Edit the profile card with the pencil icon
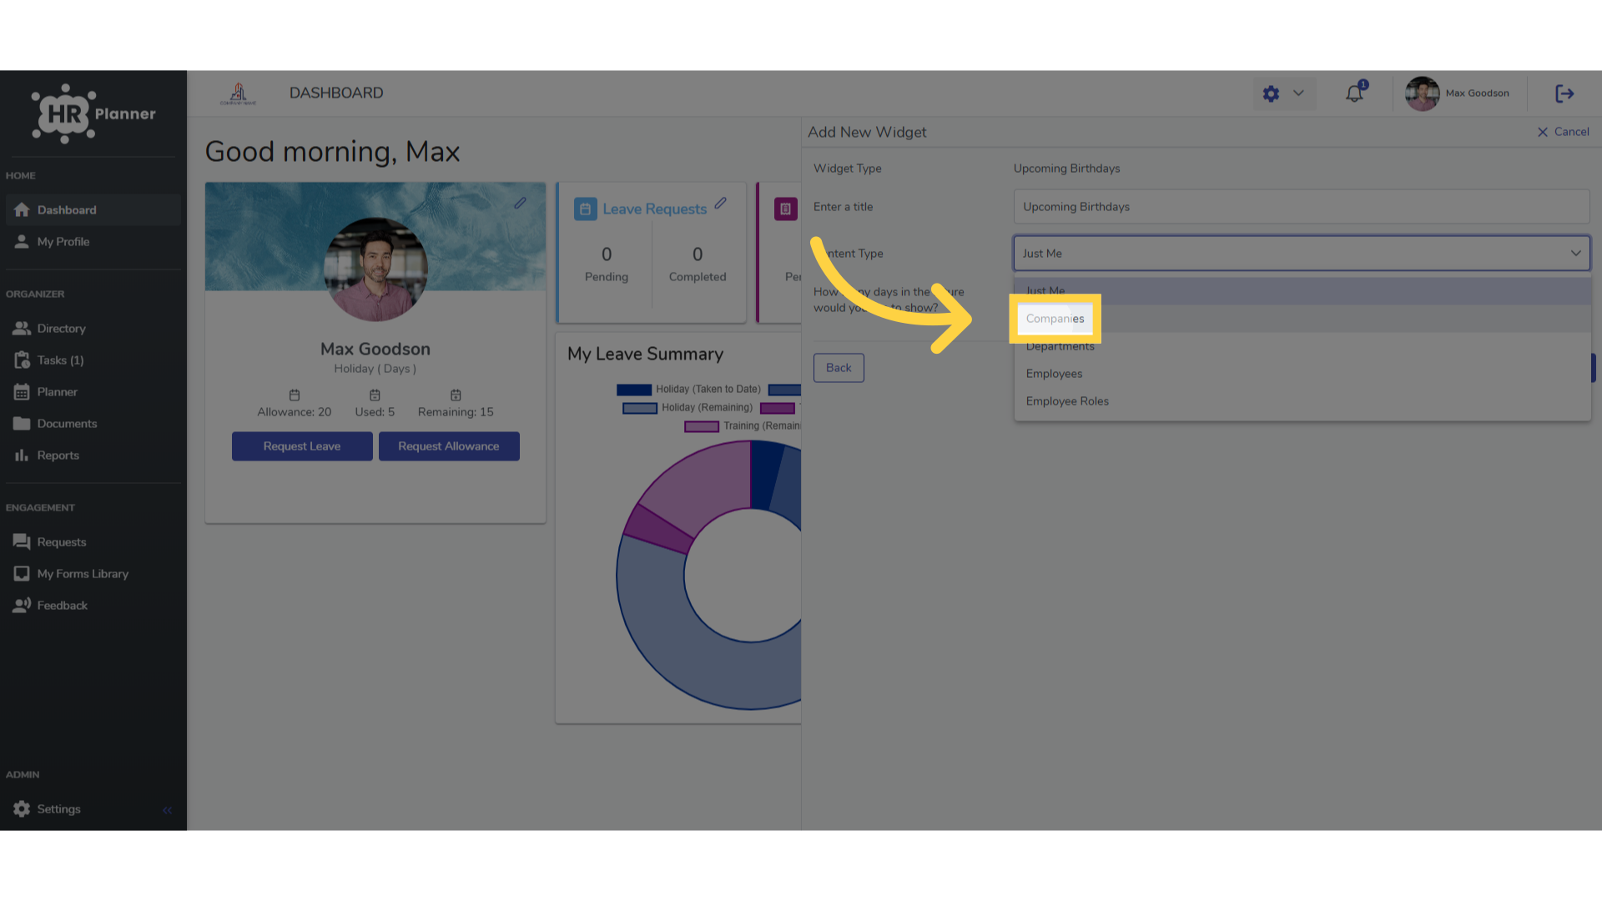The height and width of the screenshot is (901, 1602). [520, 204]
